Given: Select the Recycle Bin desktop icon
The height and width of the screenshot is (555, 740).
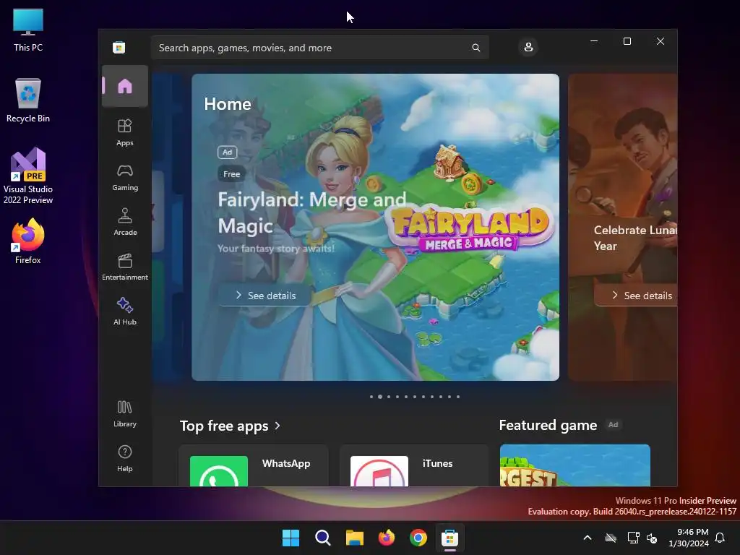Looking at the screenshot, I should (x=28, y=100).
